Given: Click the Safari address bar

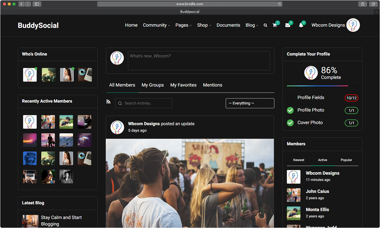Looking at the screenshot, I should 190,4.
